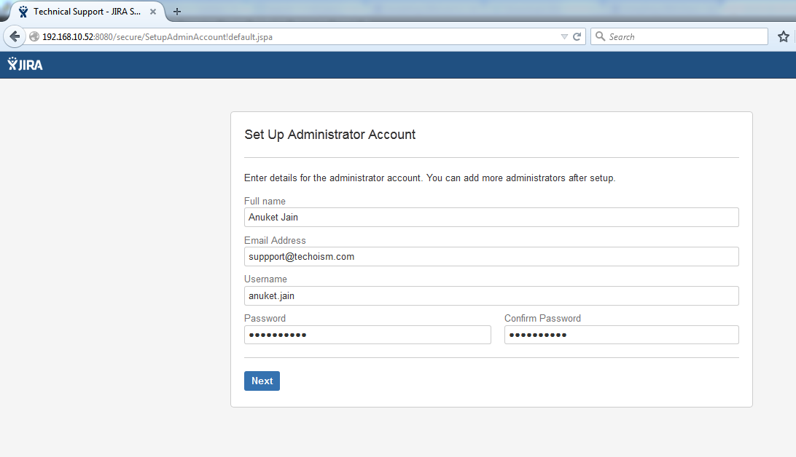Select the Password input field
The height and width of the screenshot is (457, 796).
coord(367,335)
